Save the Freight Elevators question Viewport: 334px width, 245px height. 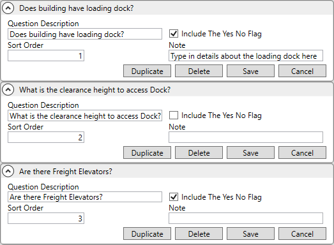click(x=250, y=234)
